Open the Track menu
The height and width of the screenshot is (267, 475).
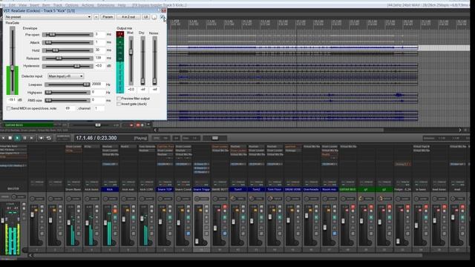tap(57, 5)
